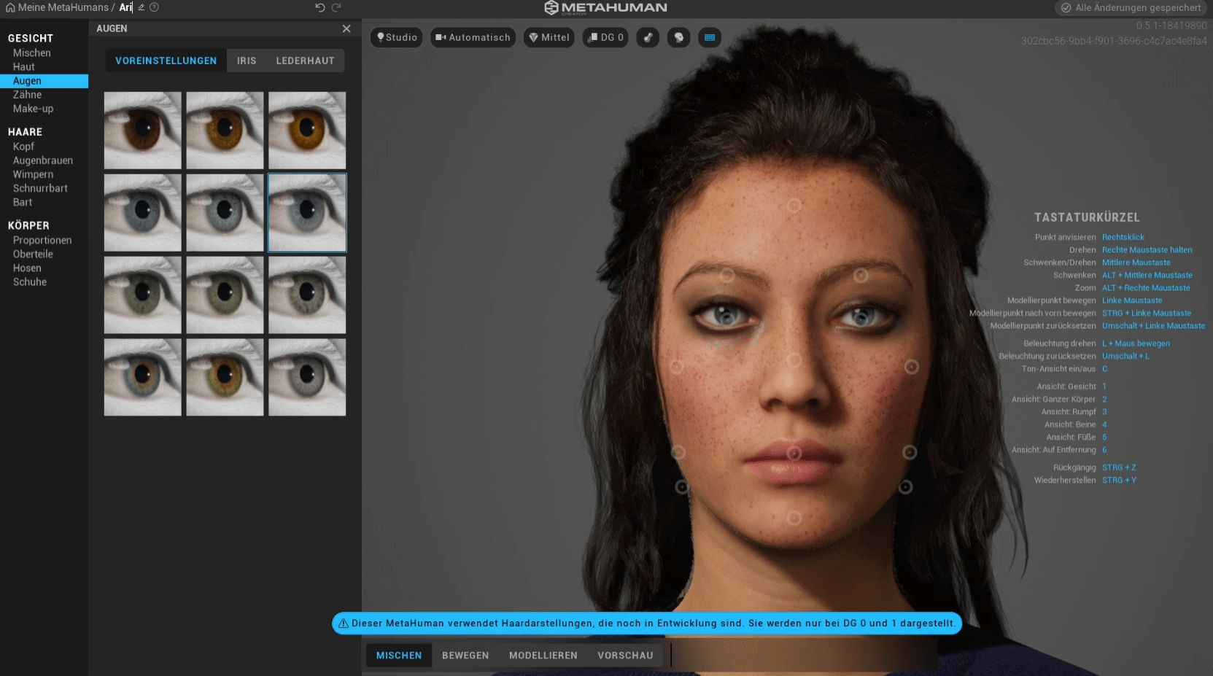This screenshot has height=676, width=1213.
Task: Switch to Vorschau mode
Action: click(x=625, y=656)
